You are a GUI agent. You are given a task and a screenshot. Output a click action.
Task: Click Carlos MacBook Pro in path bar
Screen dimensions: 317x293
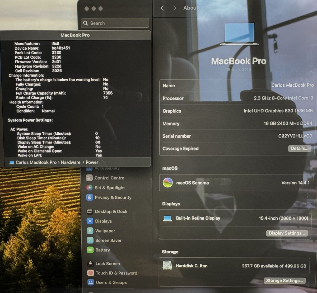(36, 162)
